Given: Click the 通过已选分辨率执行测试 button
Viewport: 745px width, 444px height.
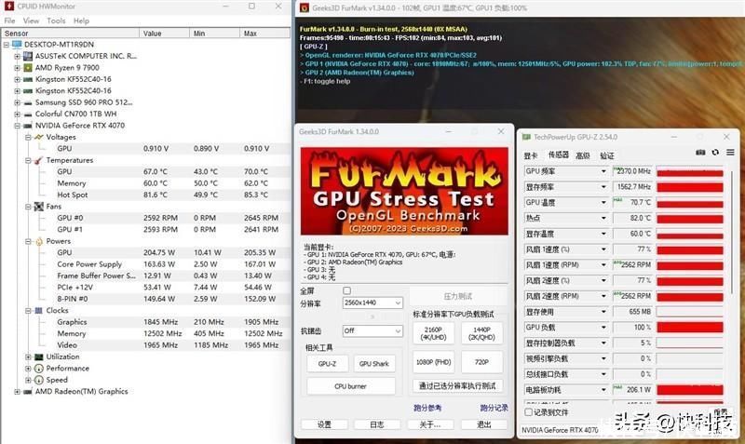Looking at the screenshot, I should (x=457, y=386).
